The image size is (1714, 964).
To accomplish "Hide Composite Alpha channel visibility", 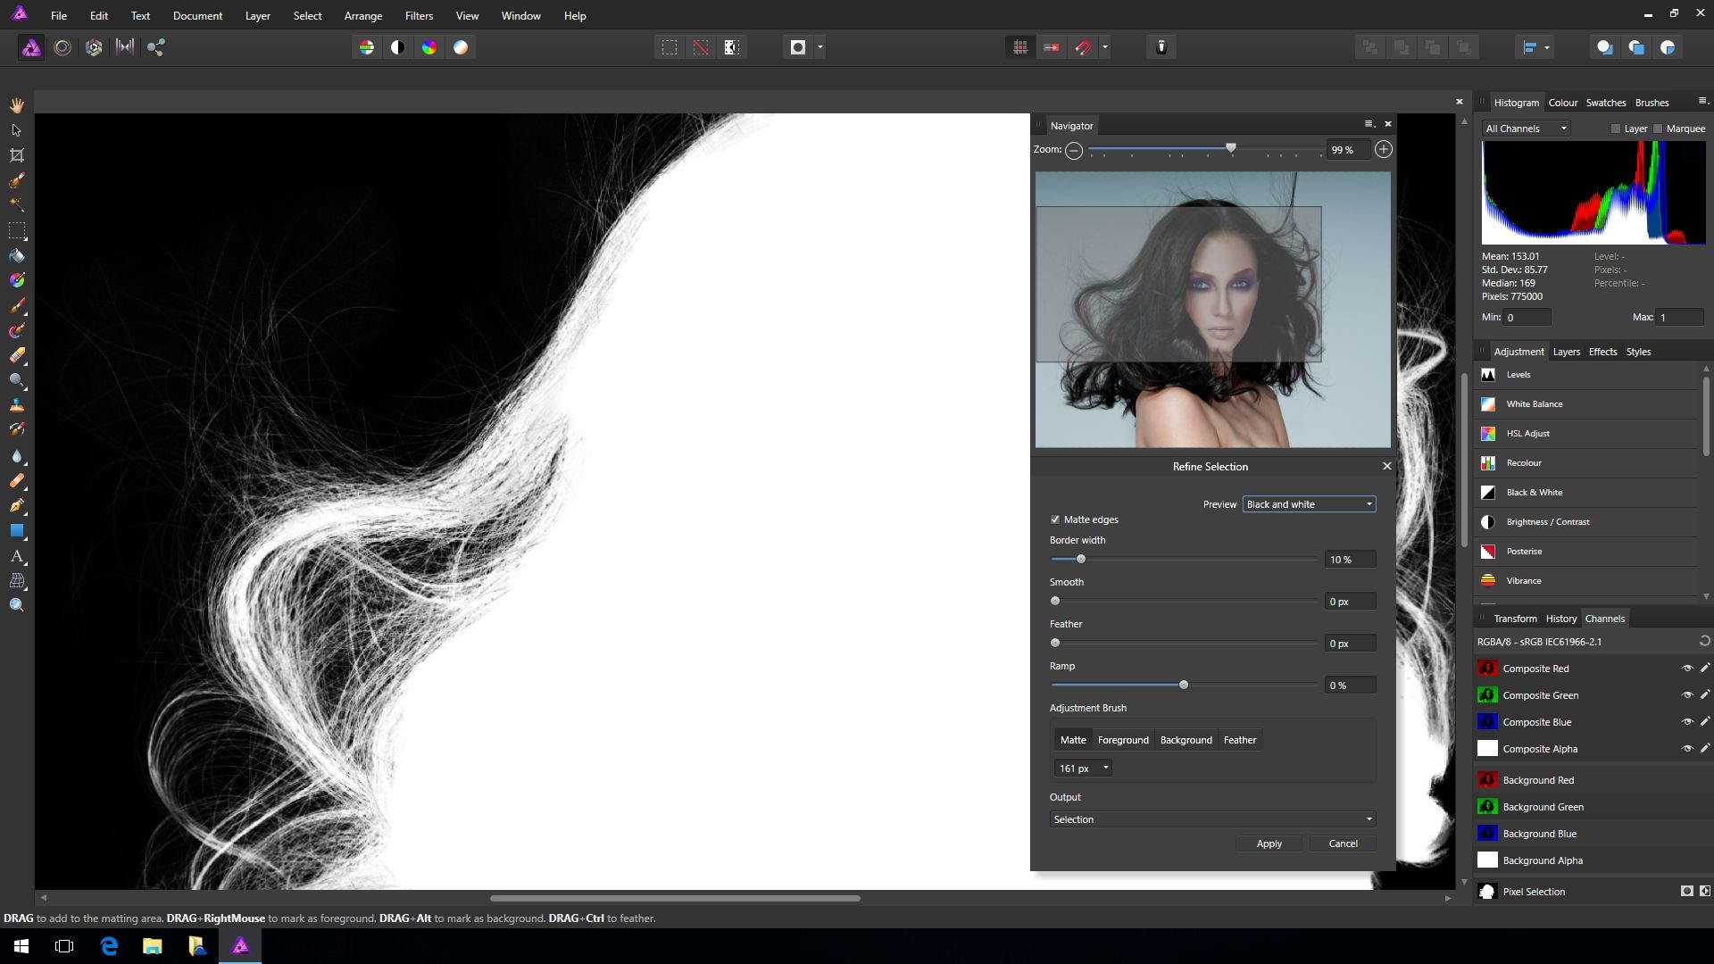I will click(x=1685, y=749).
